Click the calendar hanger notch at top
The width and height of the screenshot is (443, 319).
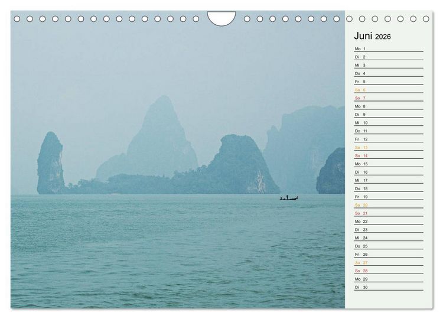coord(221,18)
